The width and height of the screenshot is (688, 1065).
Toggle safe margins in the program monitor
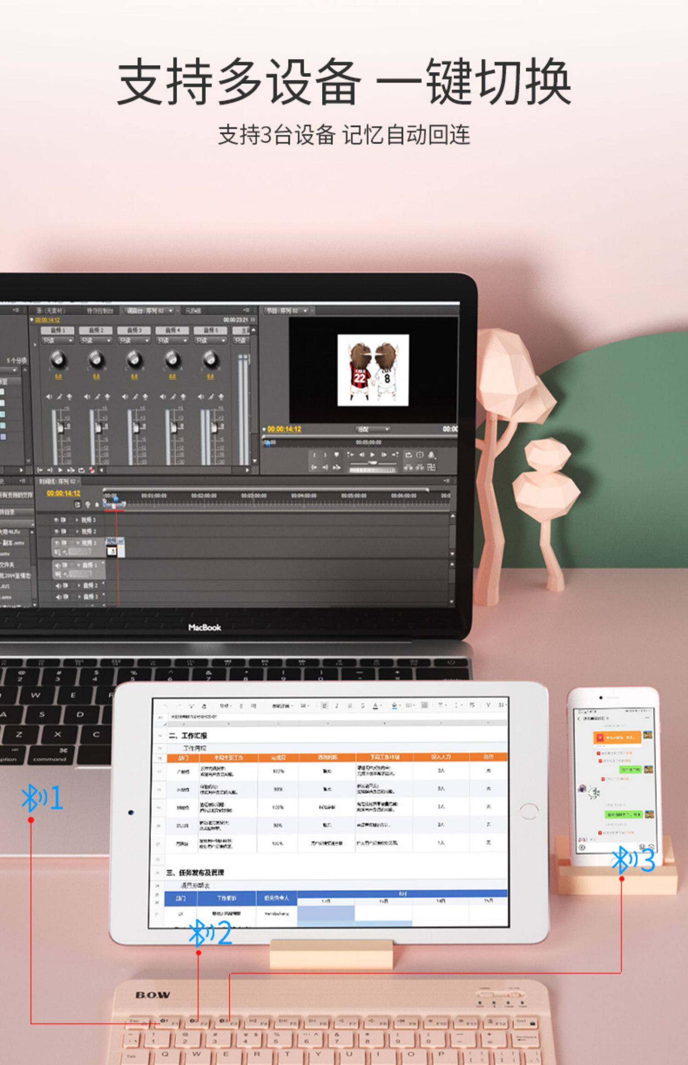coord(419,455)
